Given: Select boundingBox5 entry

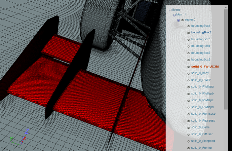Looking at the screenshot, I should [201, 53].
